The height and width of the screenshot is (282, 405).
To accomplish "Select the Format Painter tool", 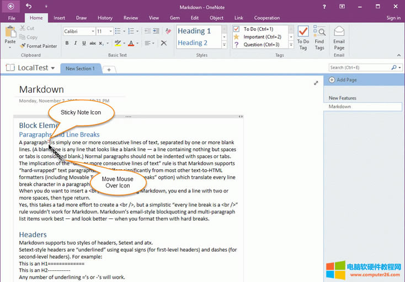I will (38, 46).
